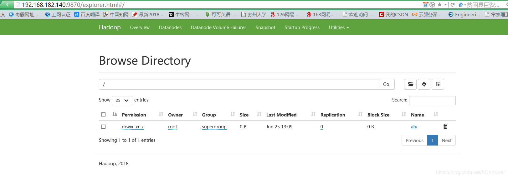
Task: Click page number 1 button
Action: 433,140
